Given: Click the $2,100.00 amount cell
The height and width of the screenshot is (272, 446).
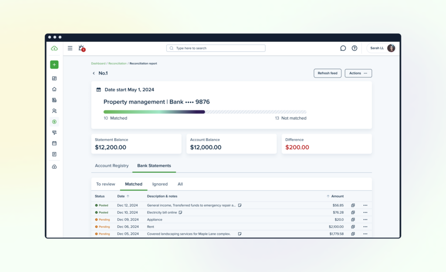Looking at the screenshot, I should (x=336, y=227).
